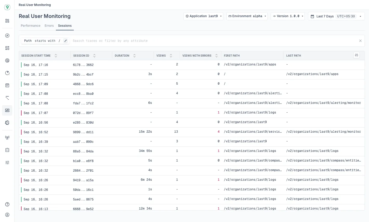Click the 15m 22s duration cell
Screen dimensions: 369x222
(145, 132)
